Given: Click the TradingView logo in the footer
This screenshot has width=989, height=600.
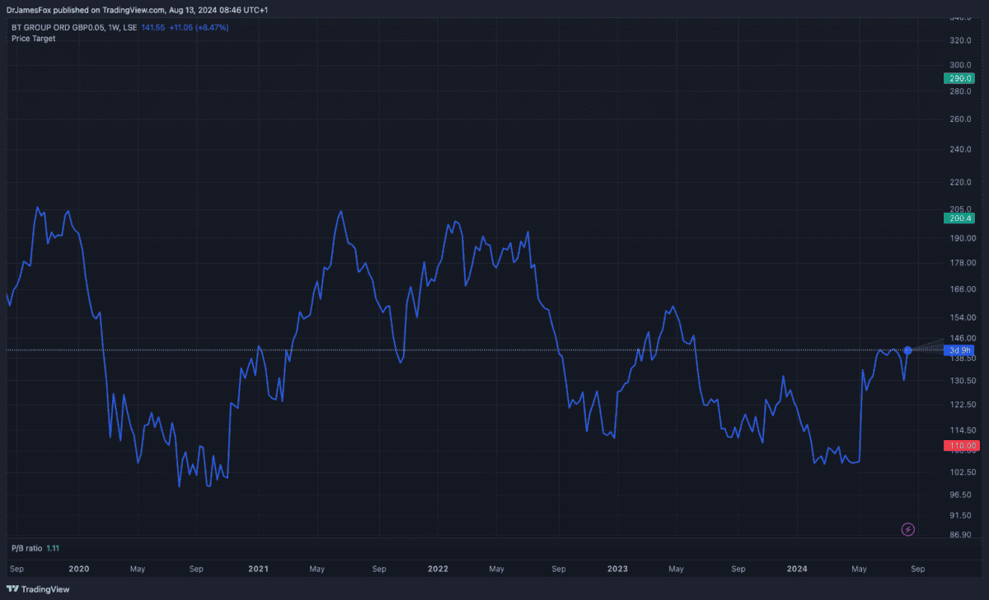Looking at the screenshot, I should [x=39, y=589].
